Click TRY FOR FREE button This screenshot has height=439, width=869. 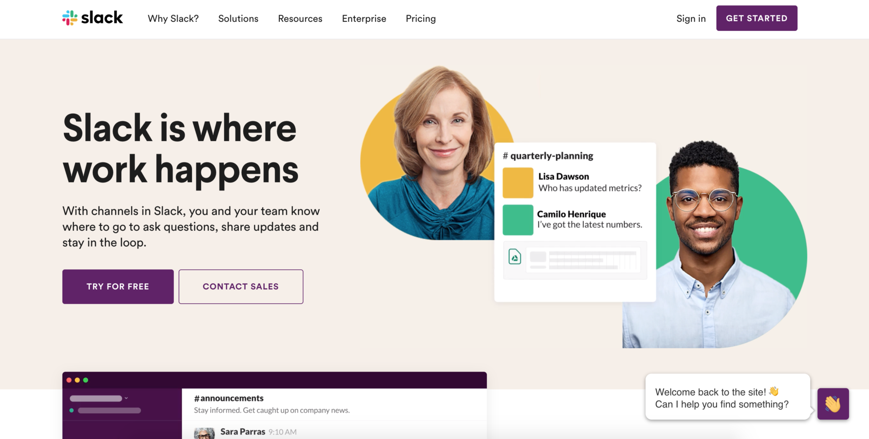click(118, 286)
